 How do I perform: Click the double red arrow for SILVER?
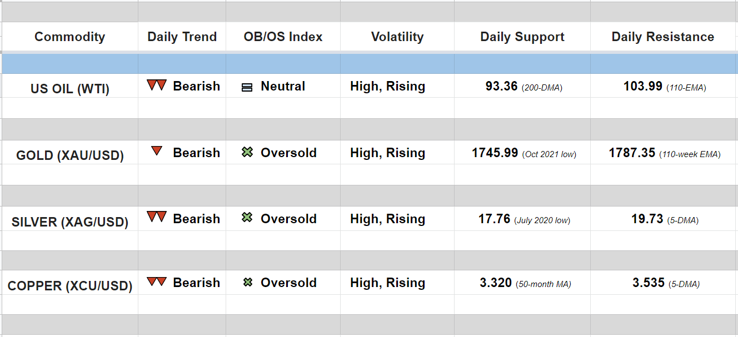click(x=157, y=217)
